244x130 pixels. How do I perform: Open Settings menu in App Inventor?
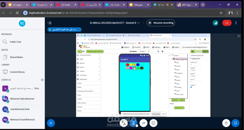pyautogui.click(x=157, y=47)
